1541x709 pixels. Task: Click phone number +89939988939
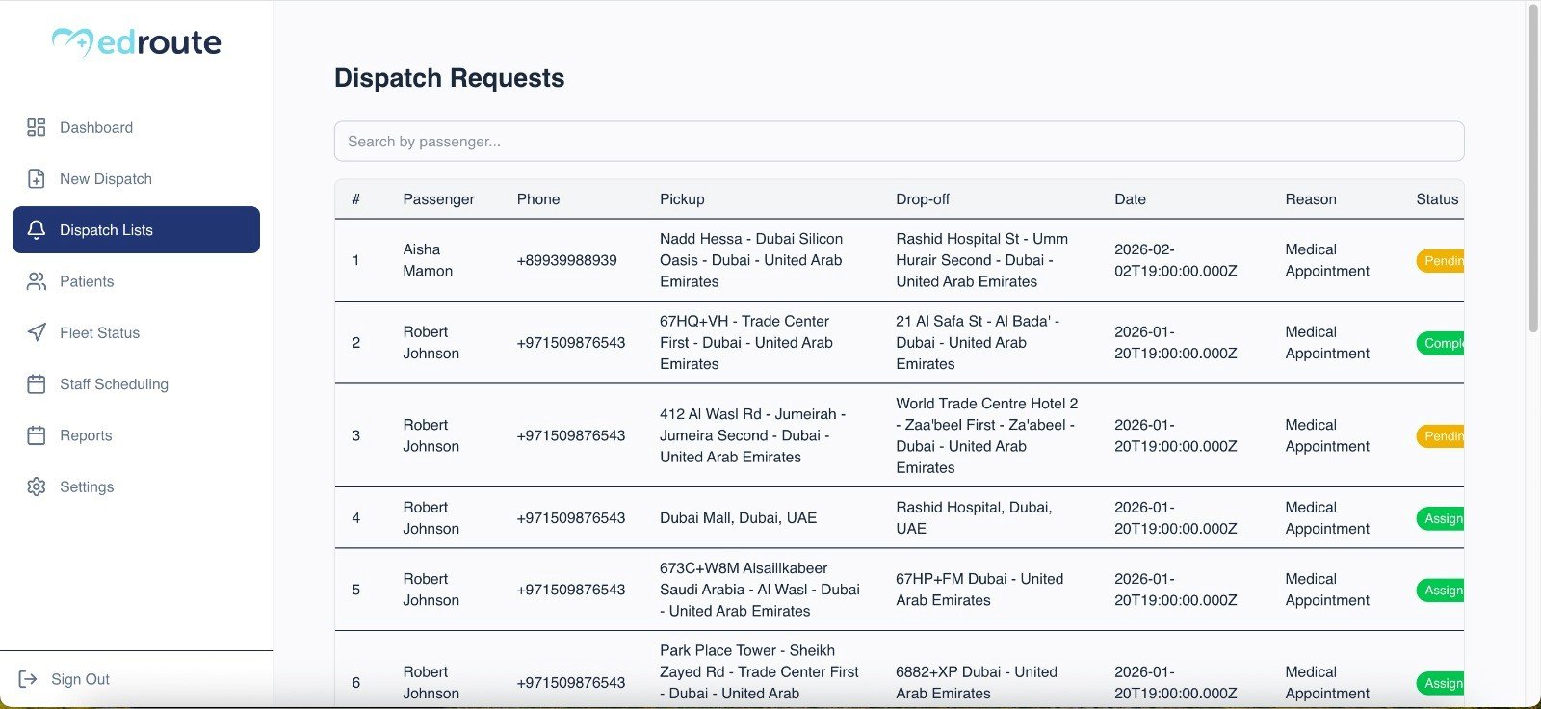coord(566,260)
